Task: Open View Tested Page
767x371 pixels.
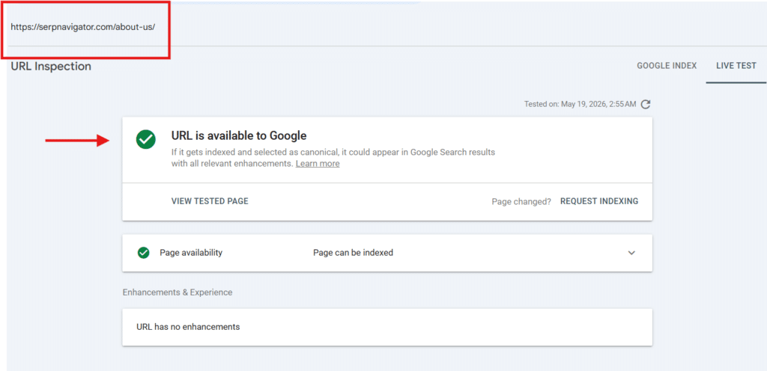Action: point(210,201)
